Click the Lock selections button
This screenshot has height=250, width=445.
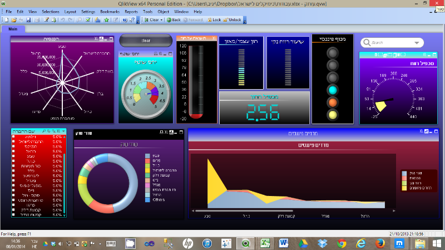[214, 20]
